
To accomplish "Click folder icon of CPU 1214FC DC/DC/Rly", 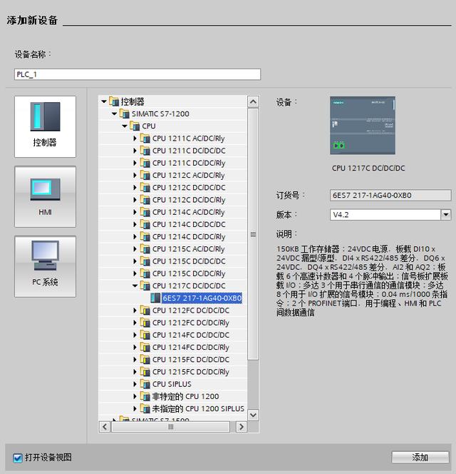I will (x=145, y=348).
